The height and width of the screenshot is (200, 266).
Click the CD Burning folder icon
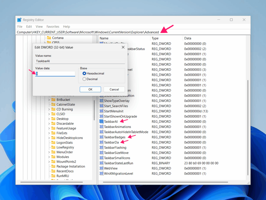coord(54,109)
